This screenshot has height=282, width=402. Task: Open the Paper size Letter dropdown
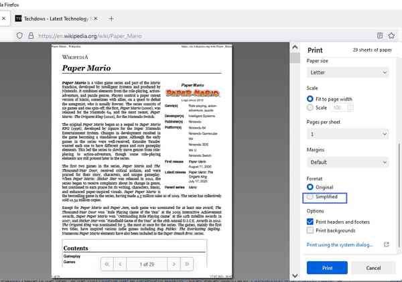point(348,72)
